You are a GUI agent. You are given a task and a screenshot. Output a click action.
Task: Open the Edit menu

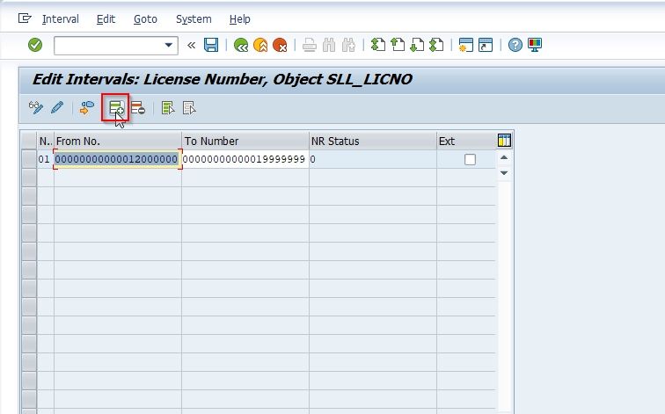coord(106,19)
